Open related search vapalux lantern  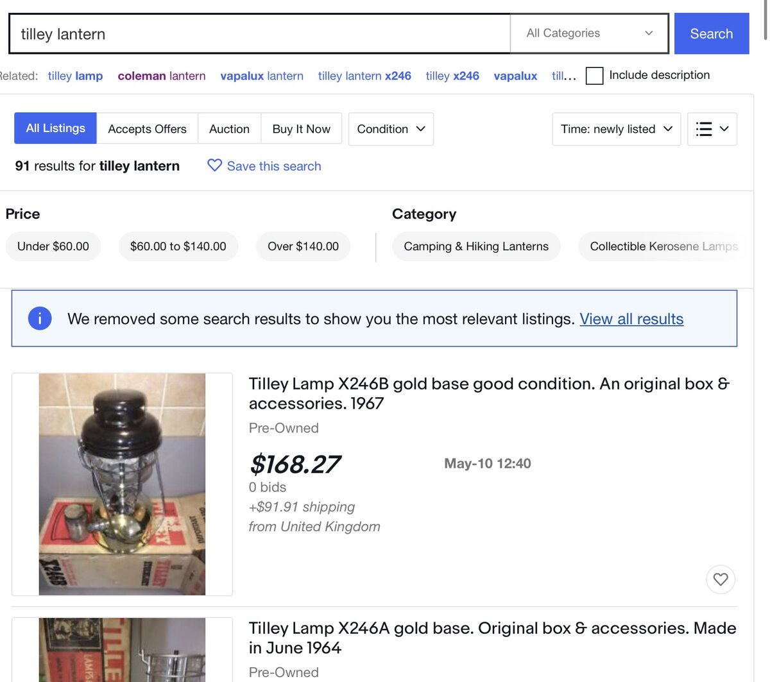[262, 76]
